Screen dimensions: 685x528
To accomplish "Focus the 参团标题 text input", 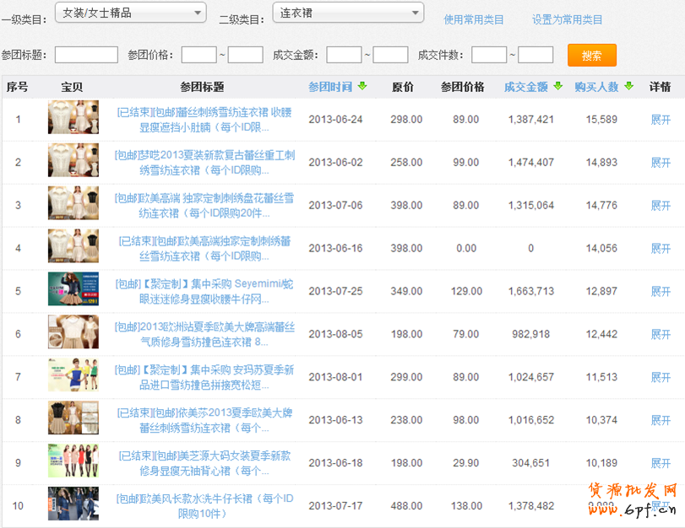I will click(x=86, y=55).
